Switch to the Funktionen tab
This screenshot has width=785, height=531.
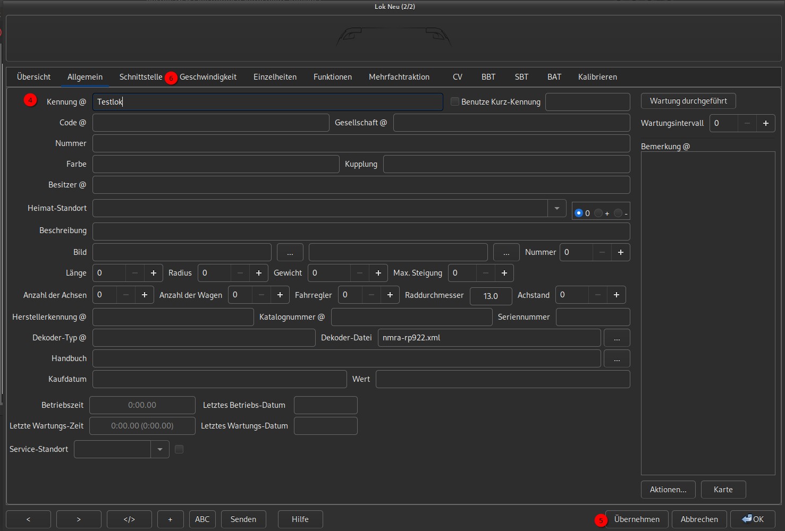pos(332,77)
